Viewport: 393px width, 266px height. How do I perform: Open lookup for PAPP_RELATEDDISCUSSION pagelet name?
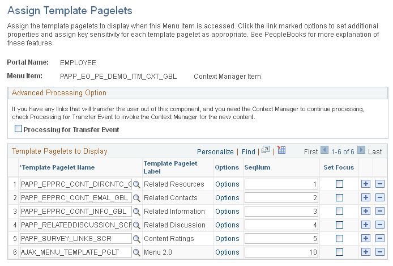point(136,225)
